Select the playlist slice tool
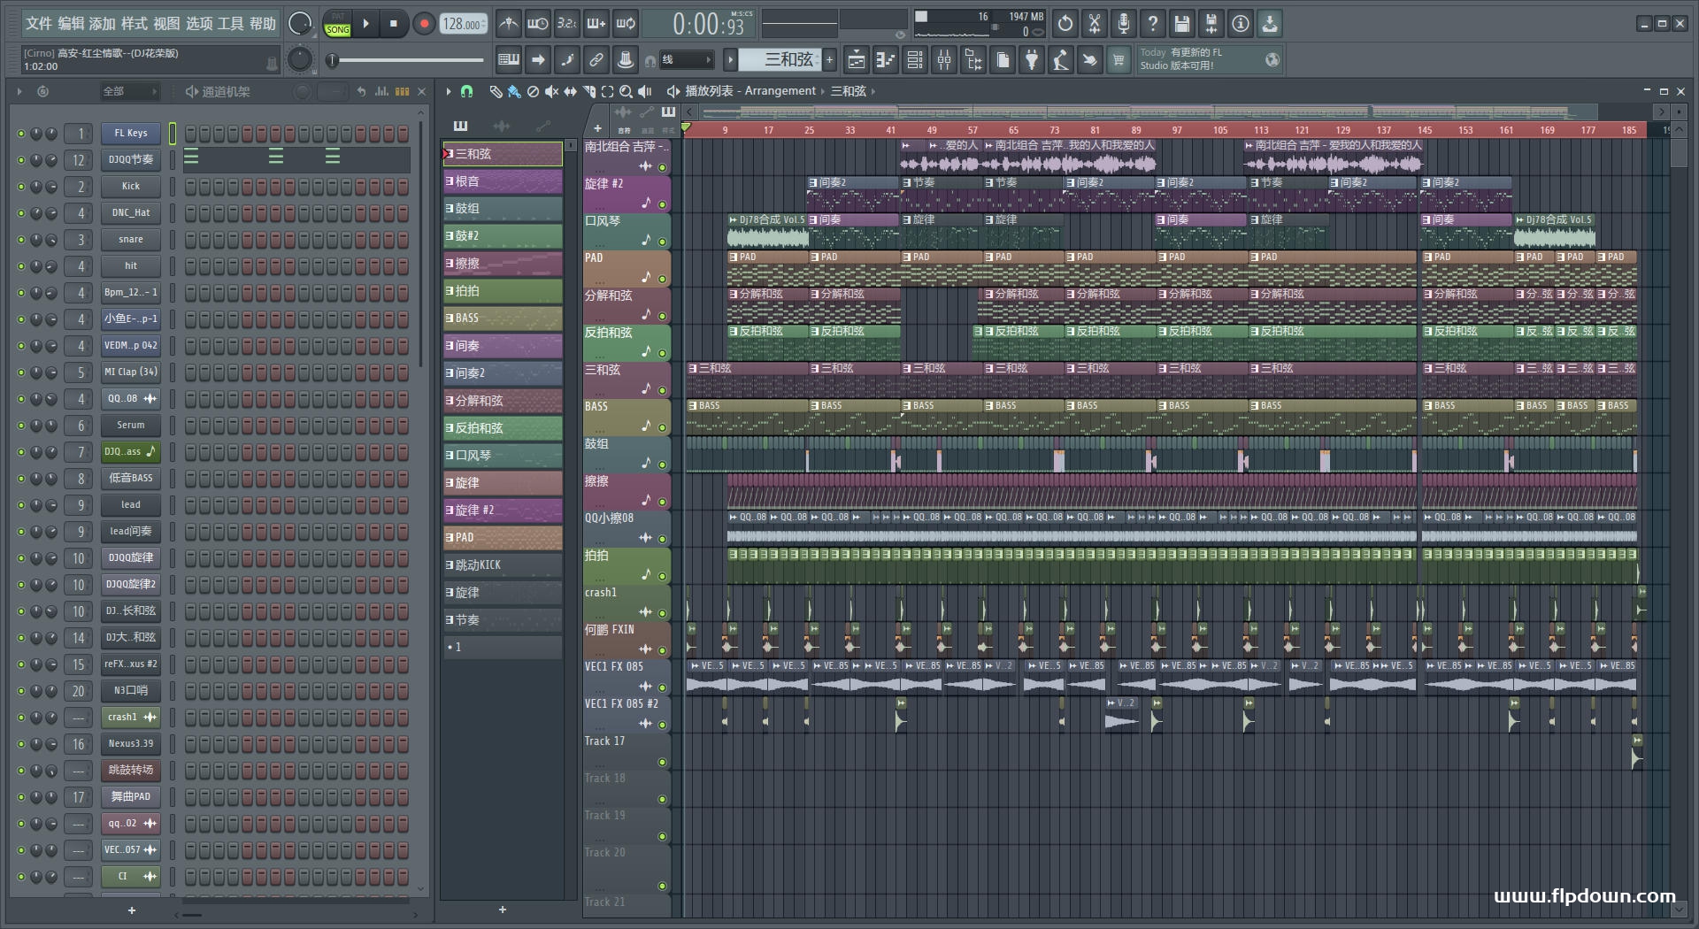 589,91
